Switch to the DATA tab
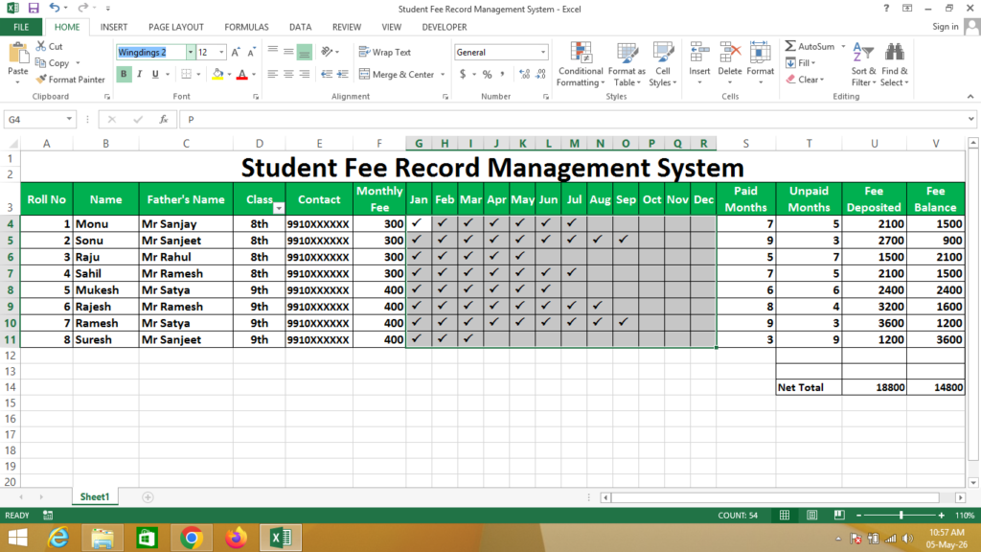 [300, 27]
